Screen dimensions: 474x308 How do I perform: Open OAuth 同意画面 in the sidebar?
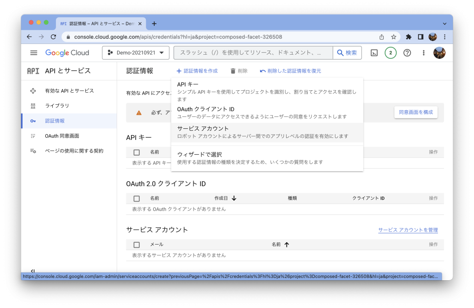(x=69, y=136)
